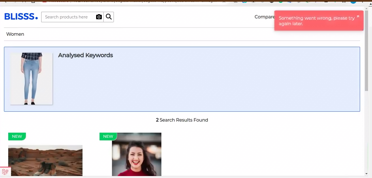Click the BLISSS logo
The height and width of the screenshot is (178, 372).
click(x=21, y=17)
